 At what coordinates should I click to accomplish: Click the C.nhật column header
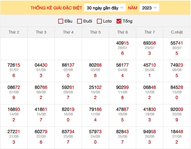(x=177, y=32)
